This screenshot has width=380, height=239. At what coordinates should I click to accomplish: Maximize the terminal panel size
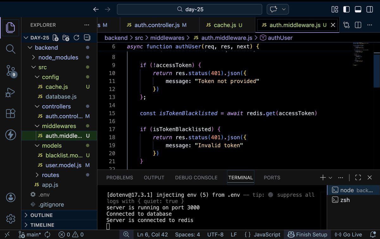[x=358, y=177]
